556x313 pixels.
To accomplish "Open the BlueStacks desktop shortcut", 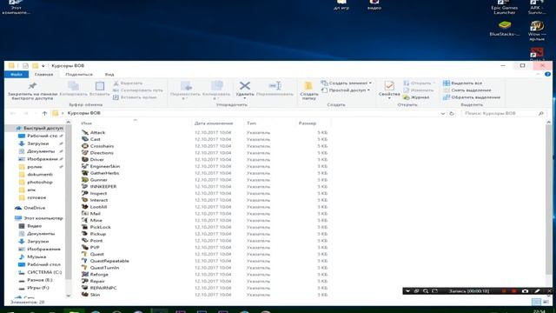I will click(x=504, y=29).
